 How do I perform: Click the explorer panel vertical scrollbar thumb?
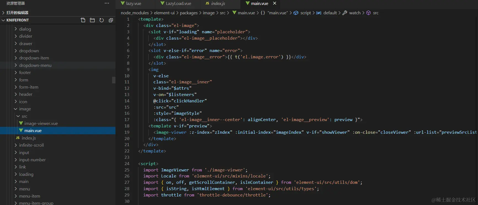pos(114,80)
